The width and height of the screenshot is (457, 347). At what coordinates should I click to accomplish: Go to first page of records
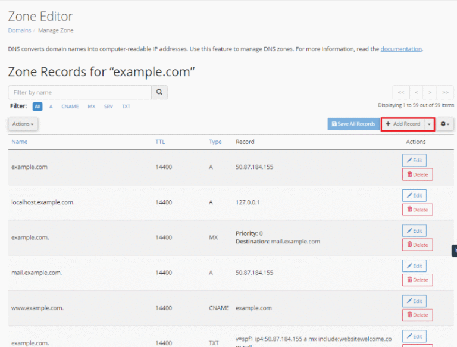tap(400, 92)
